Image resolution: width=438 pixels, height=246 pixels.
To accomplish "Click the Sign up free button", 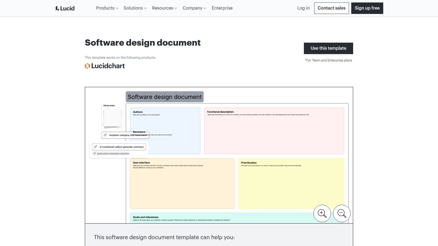I will click(x=367, y=8).
